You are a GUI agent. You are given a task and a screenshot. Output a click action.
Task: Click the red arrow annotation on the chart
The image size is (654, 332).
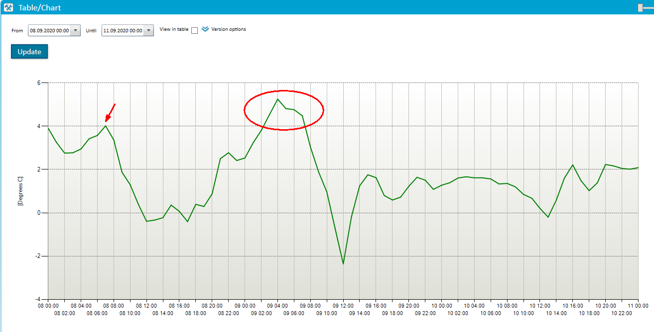(110, 112)
